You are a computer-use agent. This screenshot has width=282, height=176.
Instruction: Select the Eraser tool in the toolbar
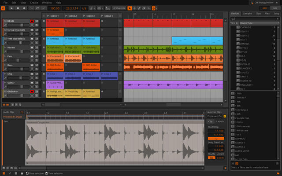click(144, 8)
